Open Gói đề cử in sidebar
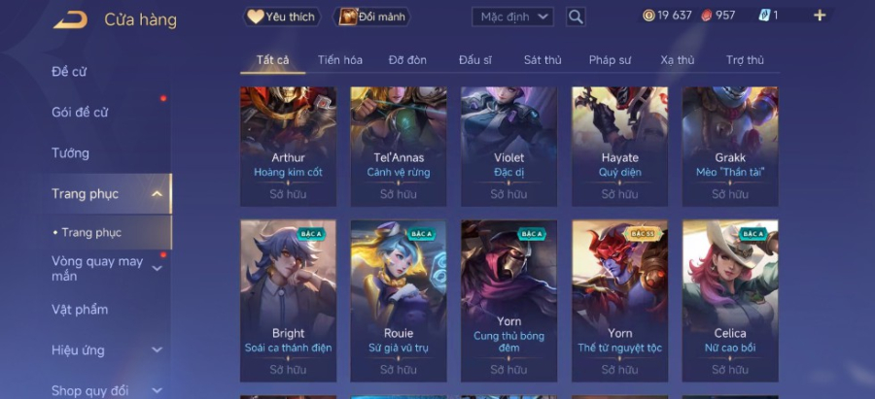 [80, 112]
